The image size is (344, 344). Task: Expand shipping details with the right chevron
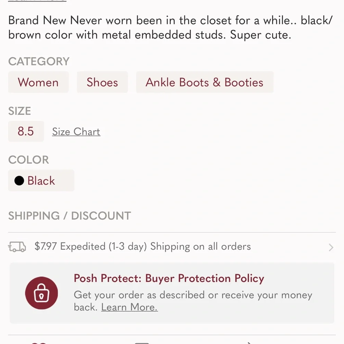point(331,247)
